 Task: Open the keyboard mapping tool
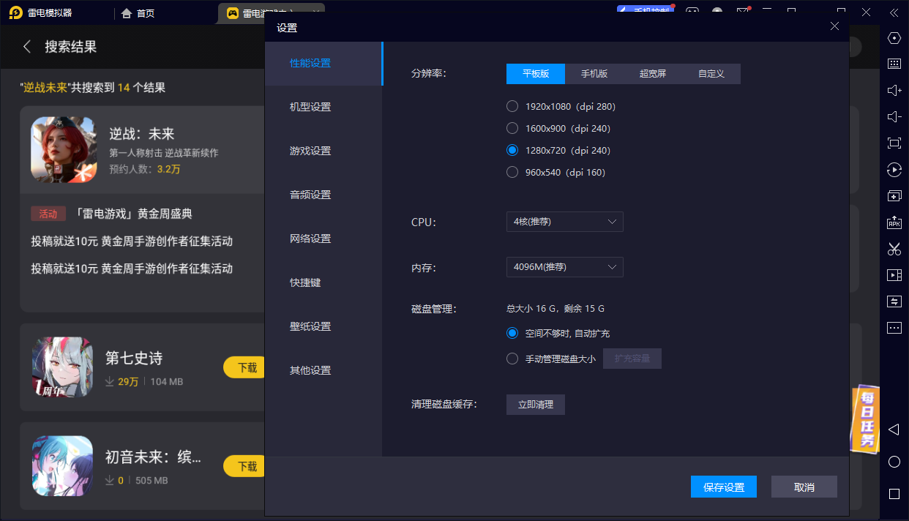point(894,64)
